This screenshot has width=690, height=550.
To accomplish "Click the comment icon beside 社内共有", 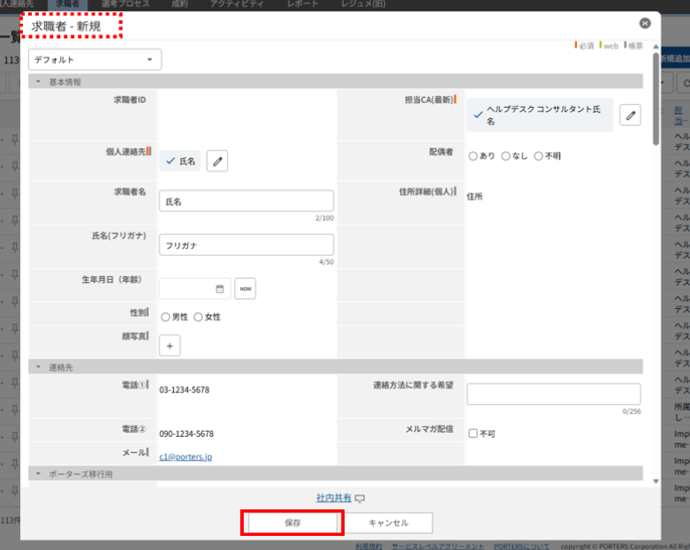I will pos(360,499).
